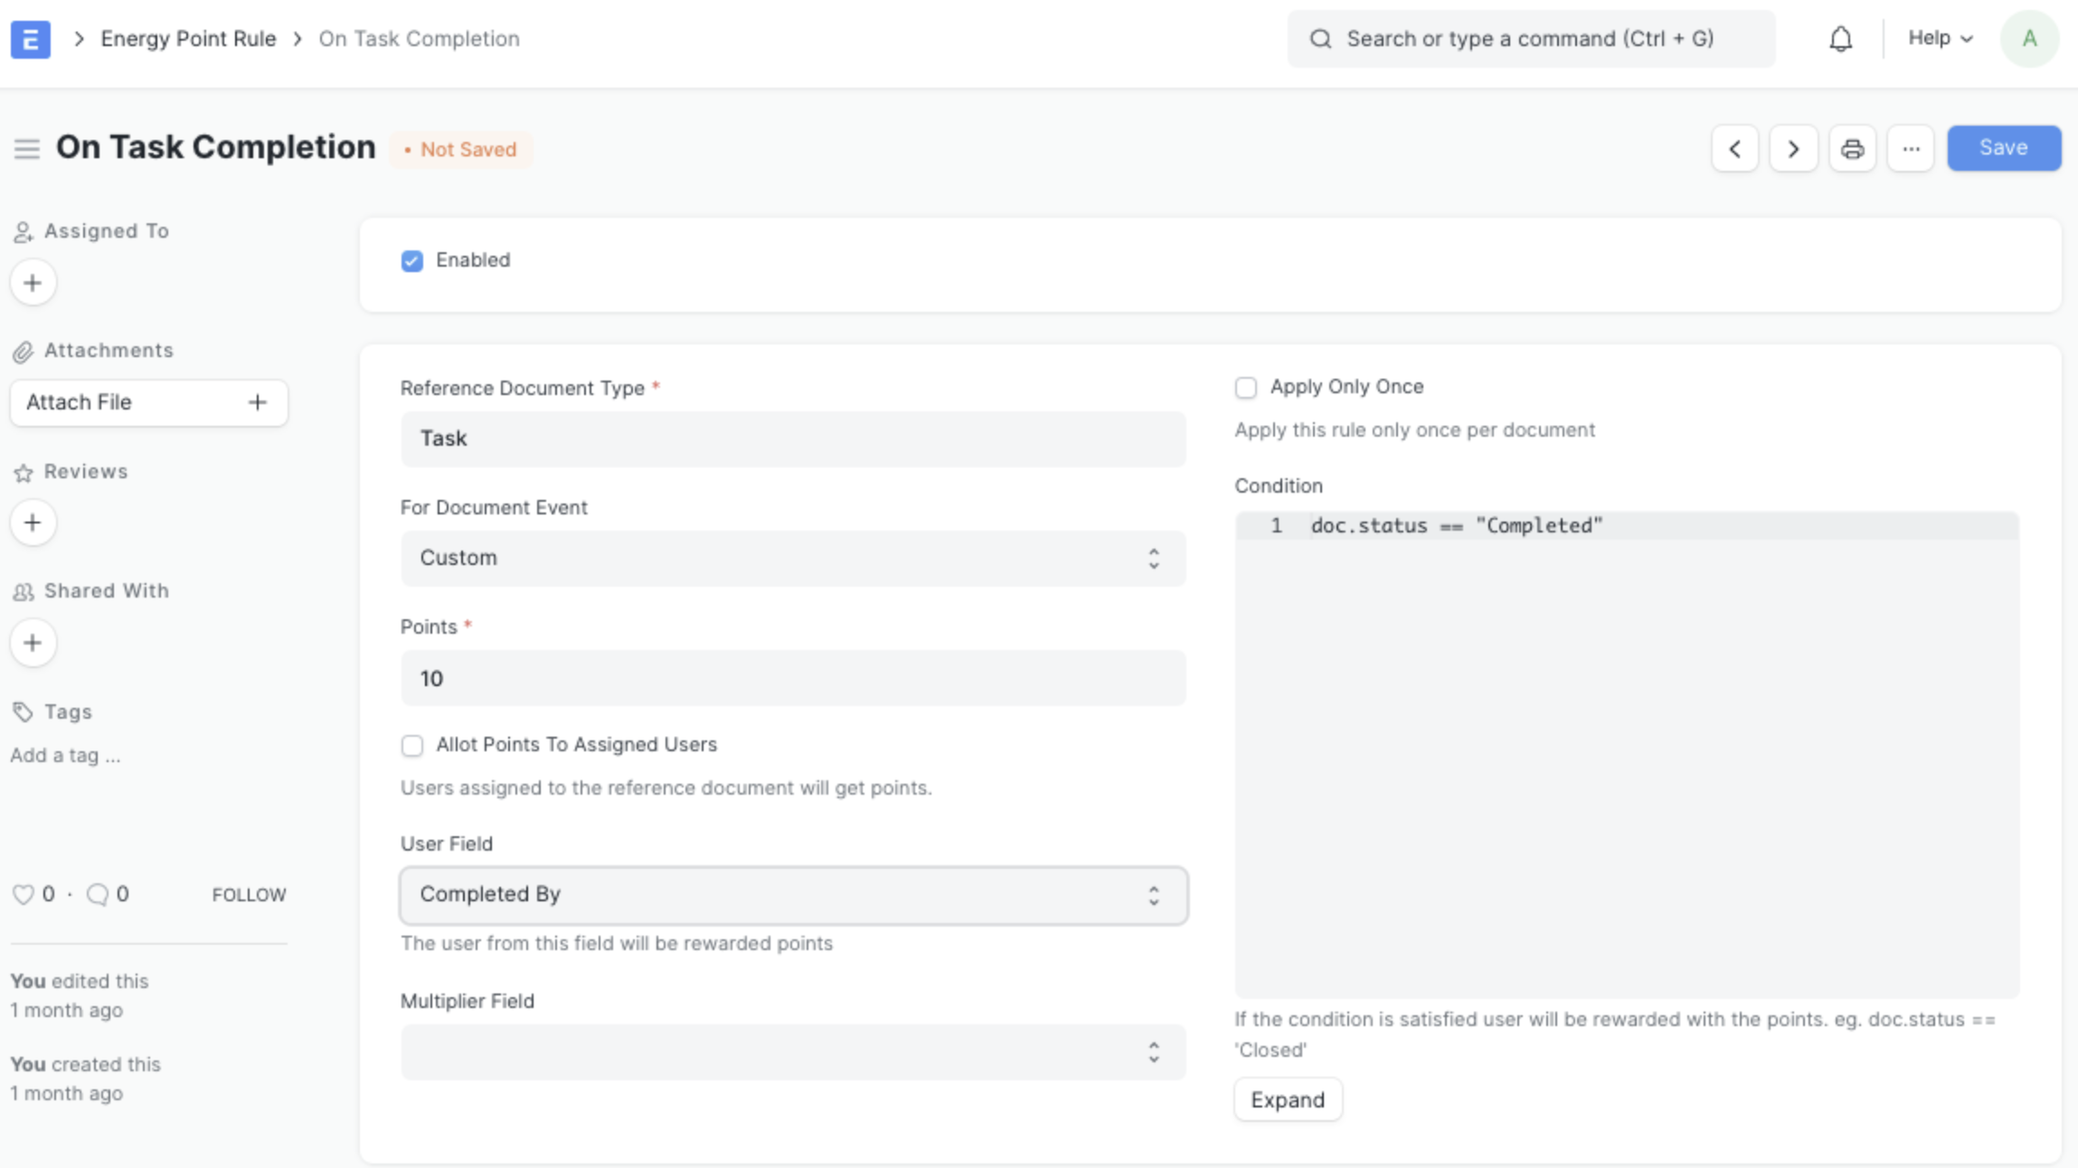Click 'You created this' timeline entry
This screenshot has height=1168, width=2078.
pos(86,1079)
